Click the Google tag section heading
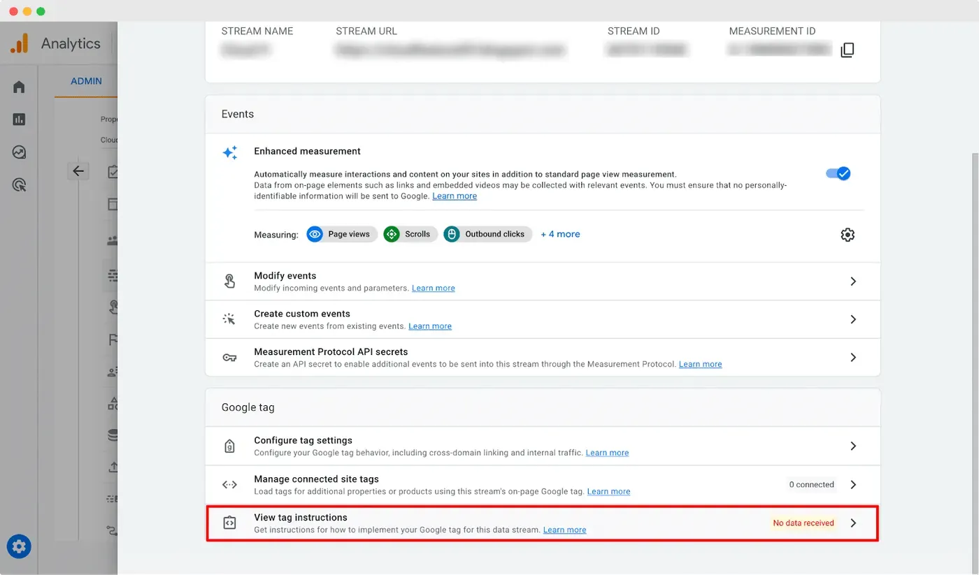 coord(248,407)
